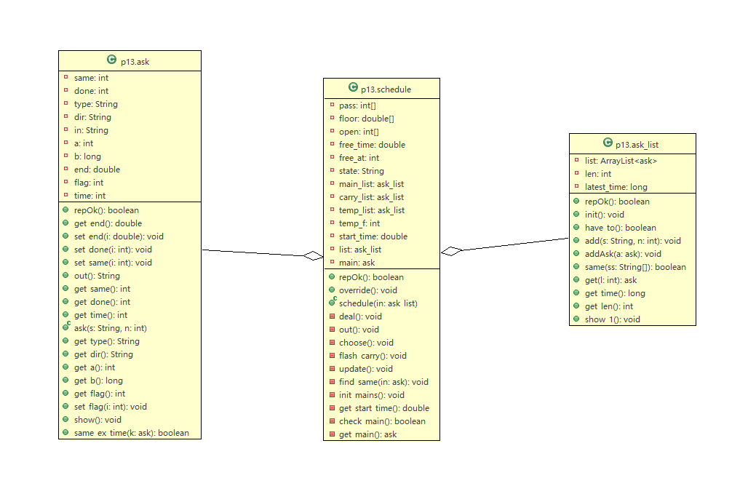Click the green constructor icon for ask(s: String, n: int)
Screen dimensions: 756x494
click(x=65, y=327)
